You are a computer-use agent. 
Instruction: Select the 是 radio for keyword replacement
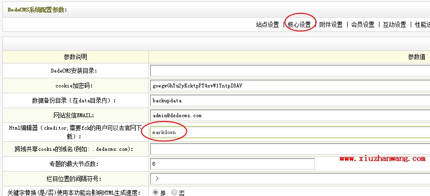pyautogui.click(x=156, y=192)
